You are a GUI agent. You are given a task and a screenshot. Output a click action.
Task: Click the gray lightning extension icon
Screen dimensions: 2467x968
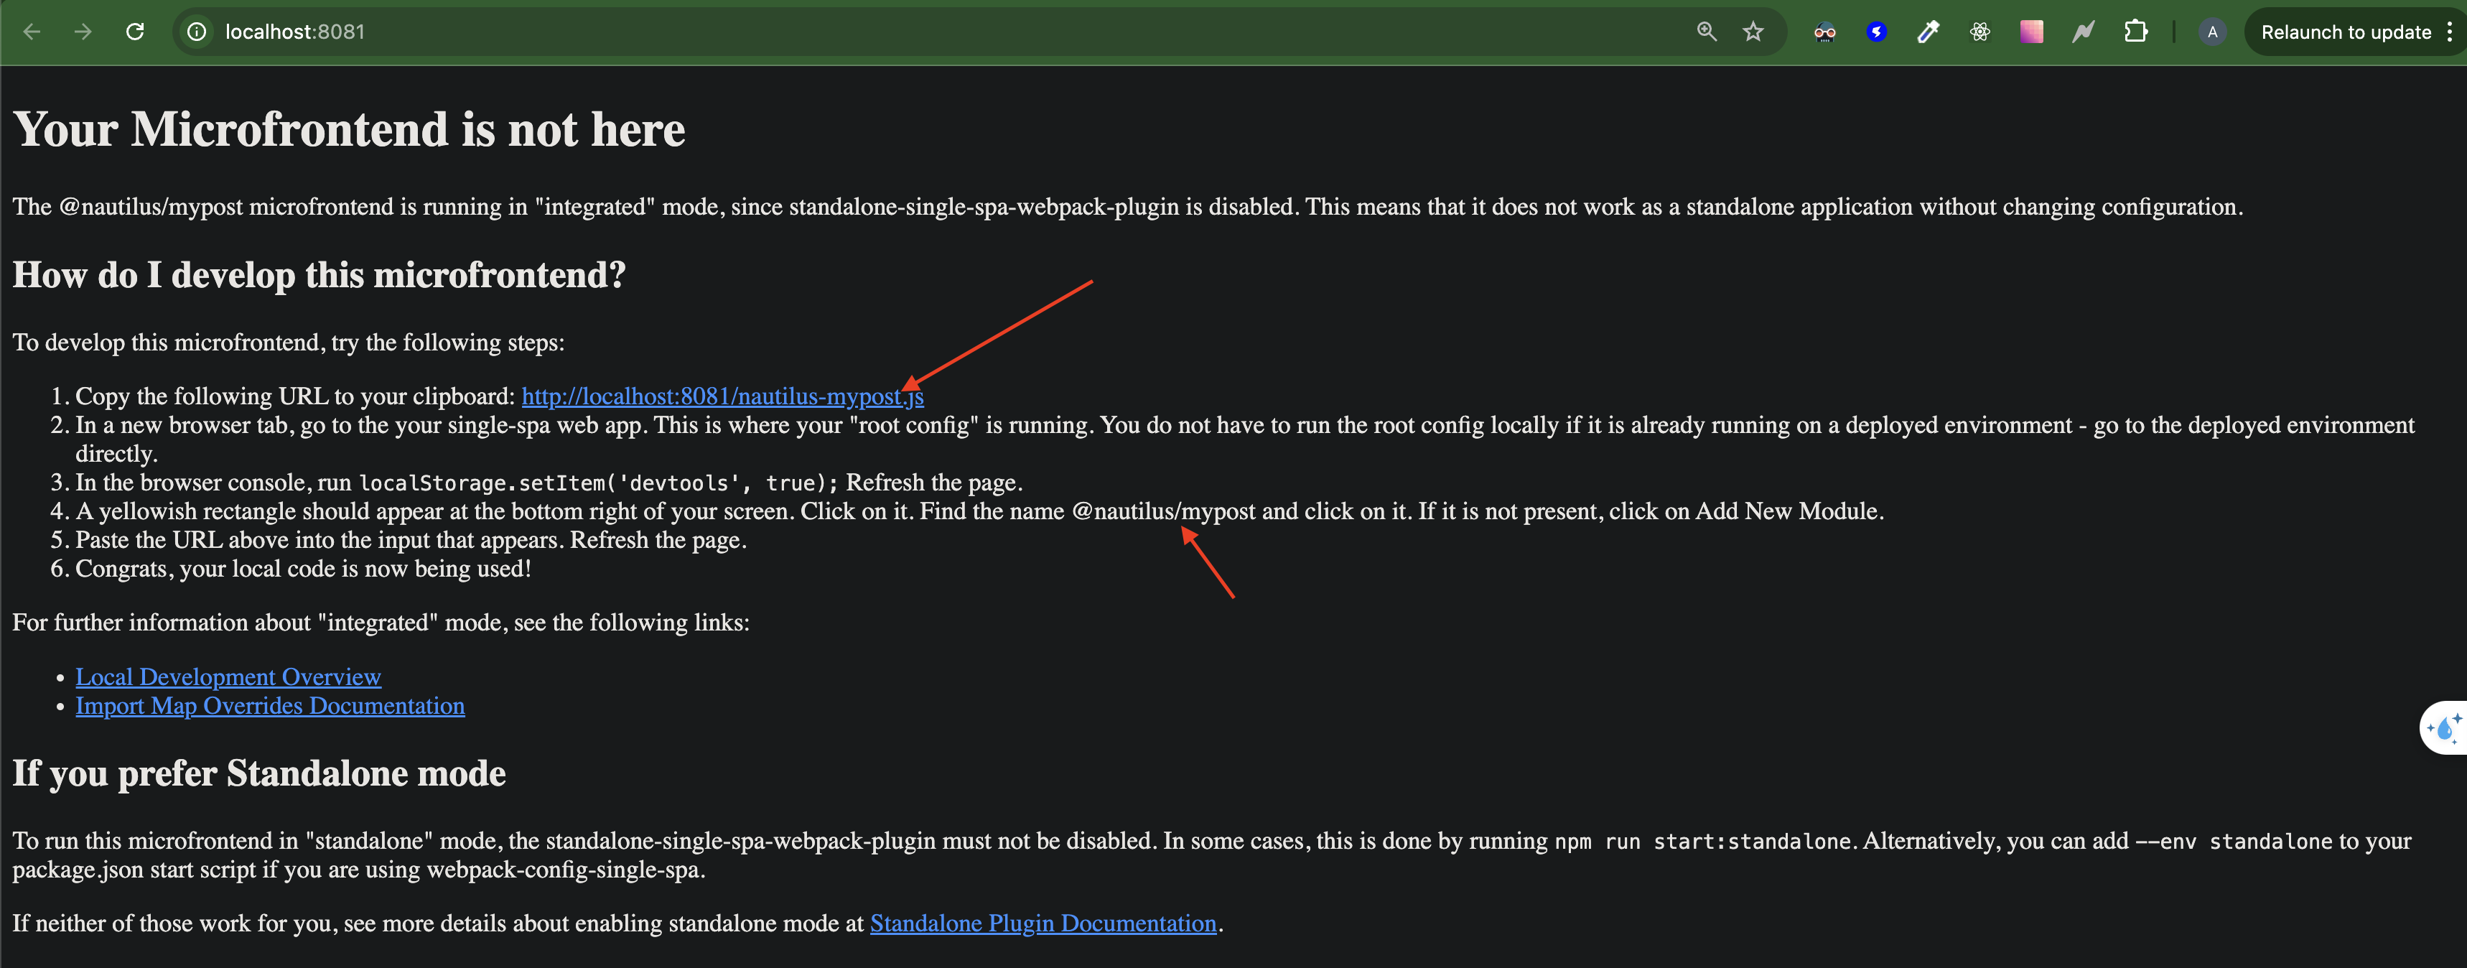2083,32
